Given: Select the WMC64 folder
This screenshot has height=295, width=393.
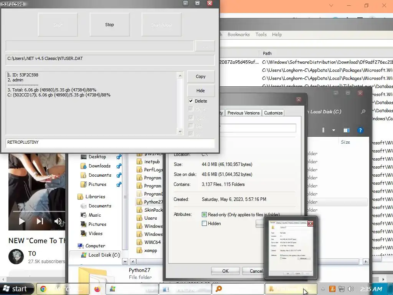Looking at the screenshot, I should [152, 242].
